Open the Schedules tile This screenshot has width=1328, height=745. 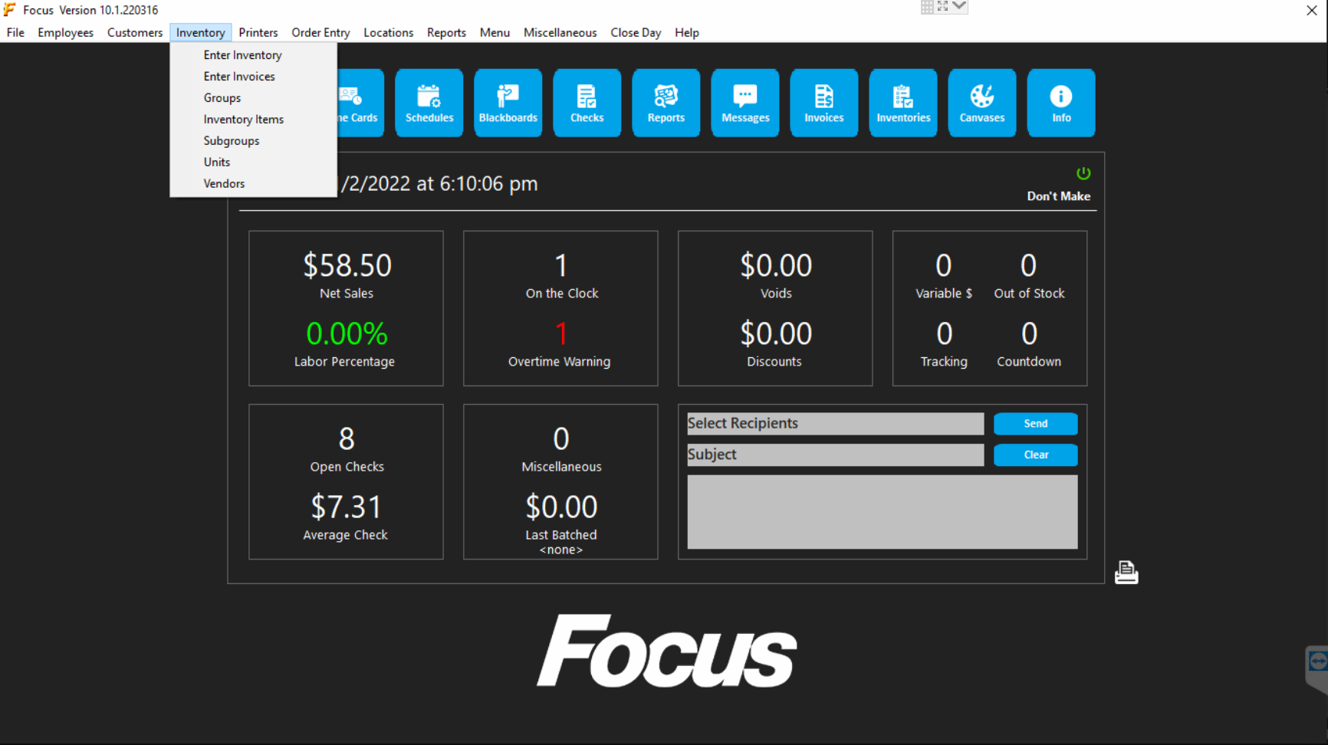(429, 103)
